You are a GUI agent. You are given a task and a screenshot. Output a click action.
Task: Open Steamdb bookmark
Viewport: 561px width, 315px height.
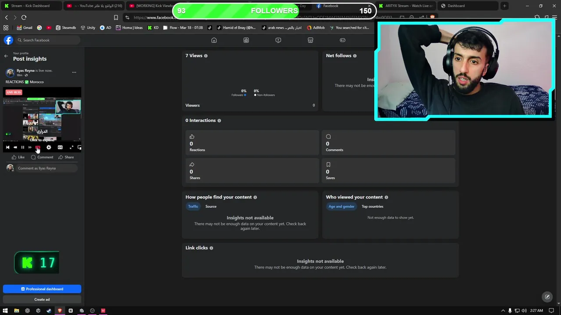66,28
